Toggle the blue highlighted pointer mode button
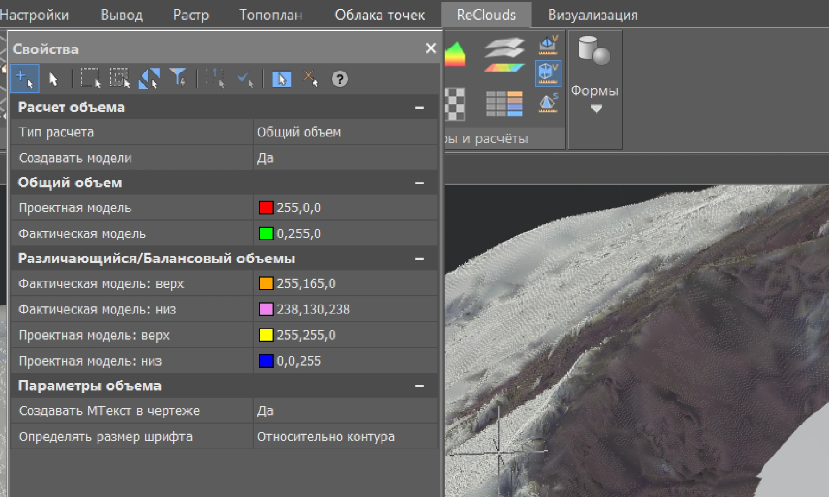The width and height of the screenshot is (829, 497). coord(281,79)
